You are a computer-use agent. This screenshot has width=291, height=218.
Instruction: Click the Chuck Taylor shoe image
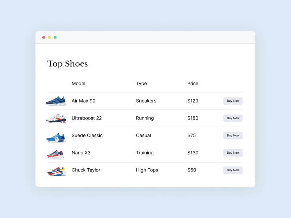point(57,171)
